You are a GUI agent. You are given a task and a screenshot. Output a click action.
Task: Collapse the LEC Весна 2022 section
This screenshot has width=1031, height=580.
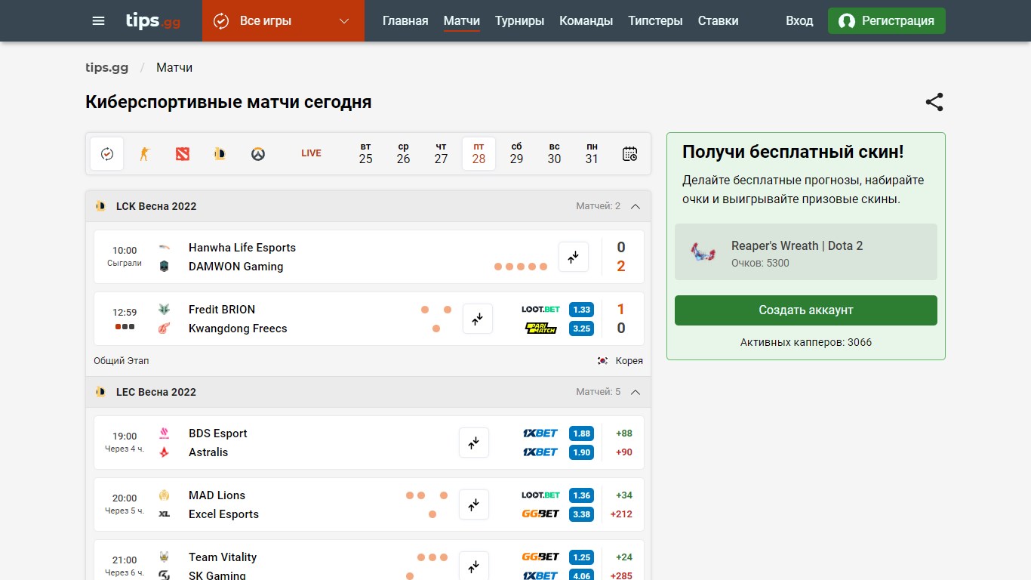coord(636,392)
